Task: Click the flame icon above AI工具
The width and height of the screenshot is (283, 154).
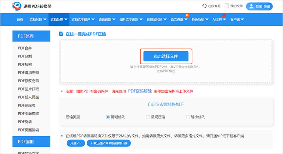Action: coord(224,16)
